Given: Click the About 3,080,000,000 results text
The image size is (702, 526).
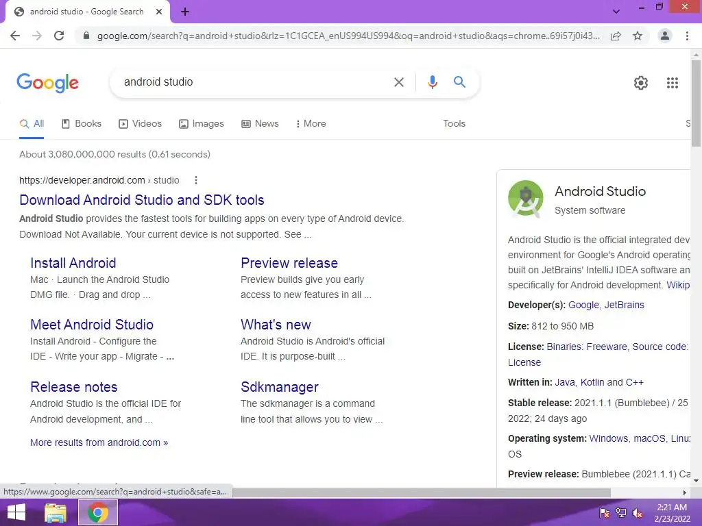Looking at the screenshot, I should [x=114, y=154].
